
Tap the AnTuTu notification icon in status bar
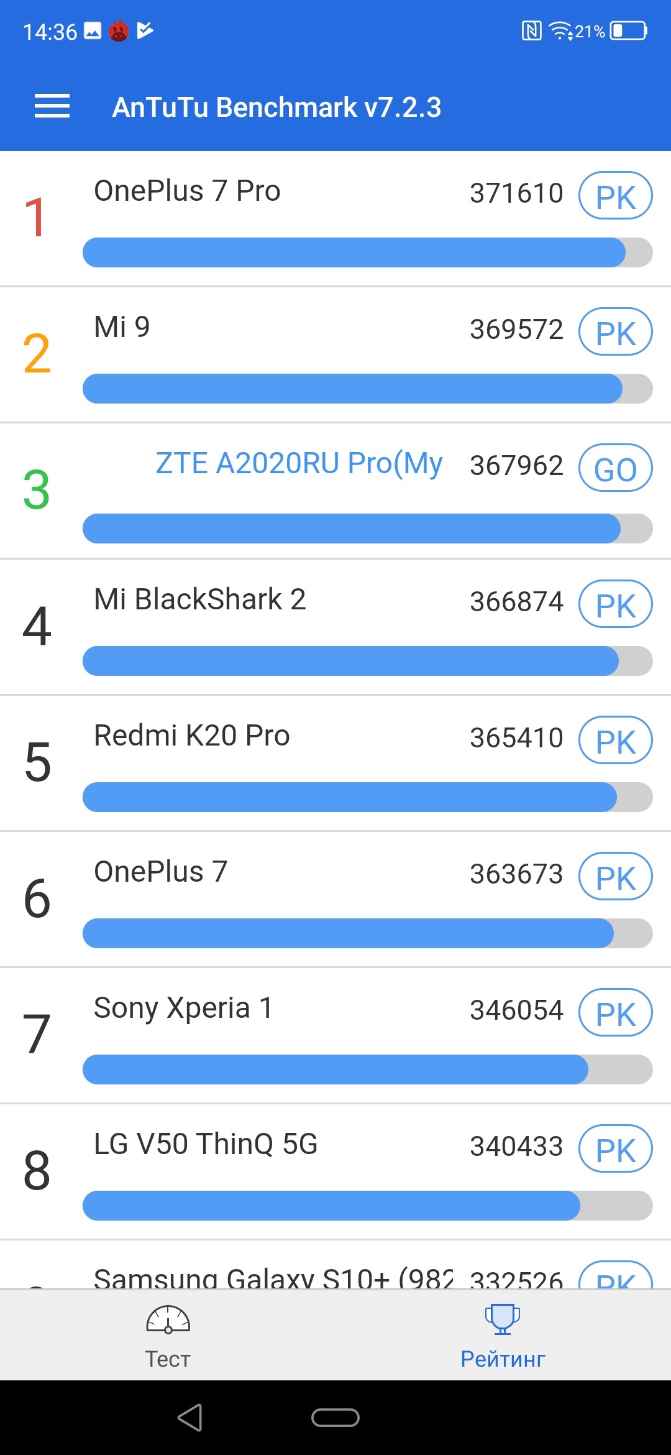pyautogui.click(x=119, y=30)
